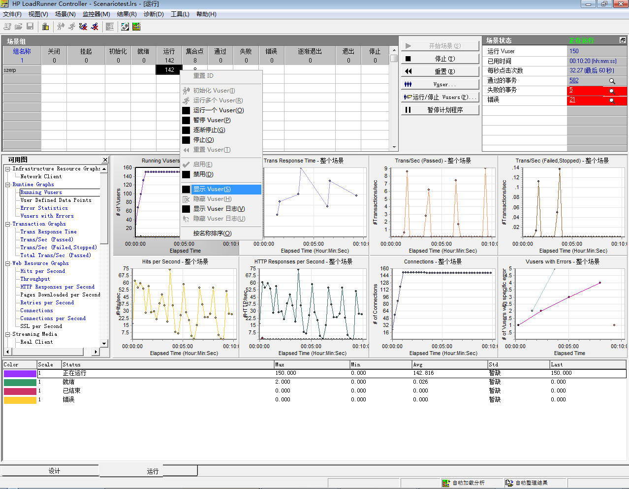
Task: Select Error Statistics in graph tree
Action: point(44,208)
